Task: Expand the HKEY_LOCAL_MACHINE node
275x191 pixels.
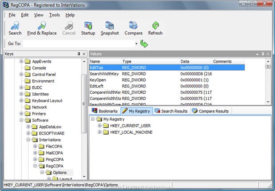Action: 100,132
